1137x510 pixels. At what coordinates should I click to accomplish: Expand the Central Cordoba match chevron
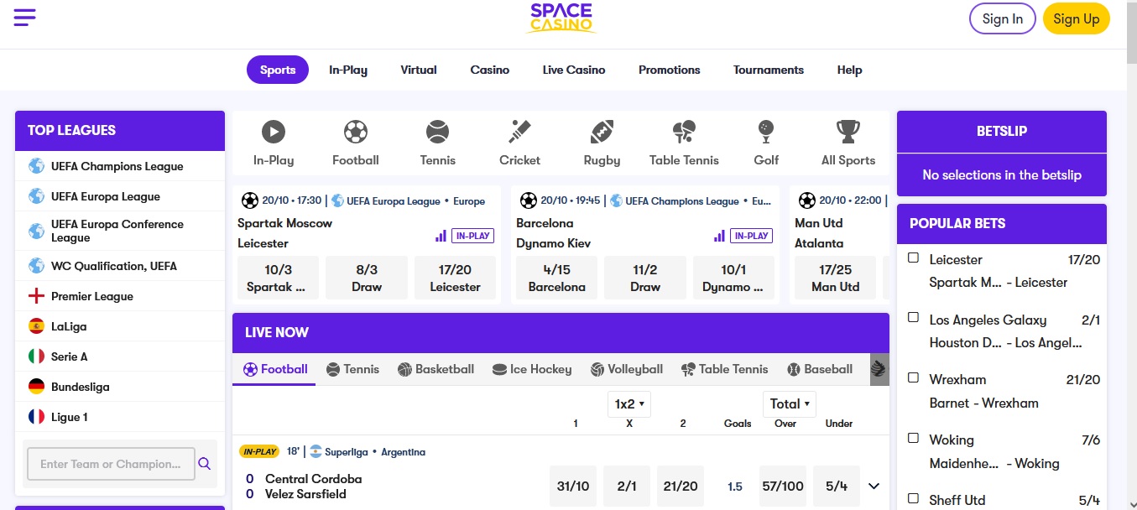point(874,487)
